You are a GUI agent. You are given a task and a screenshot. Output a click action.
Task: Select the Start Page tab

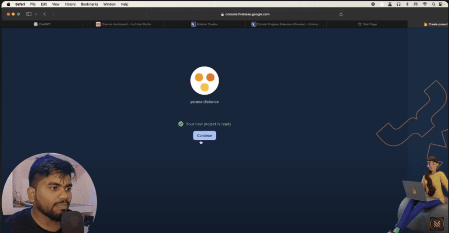(367, 24)
